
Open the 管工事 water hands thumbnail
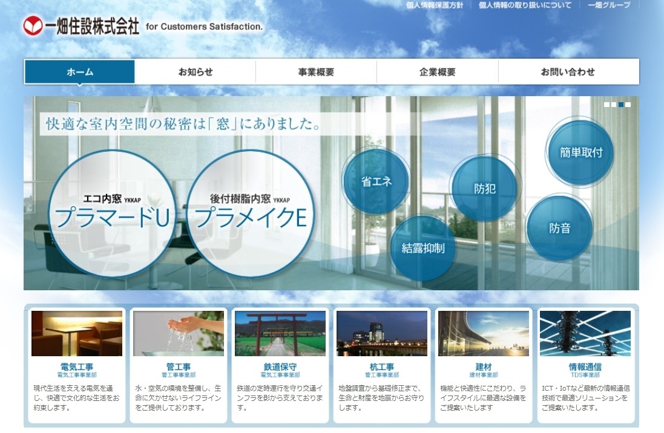click(x=179, y=334)
